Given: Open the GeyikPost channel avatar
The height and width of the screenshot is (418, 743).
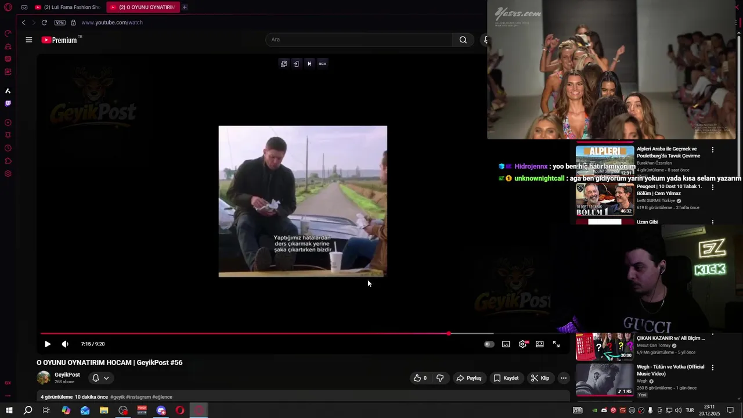Looking at the screenshot, I should (44, 378).
